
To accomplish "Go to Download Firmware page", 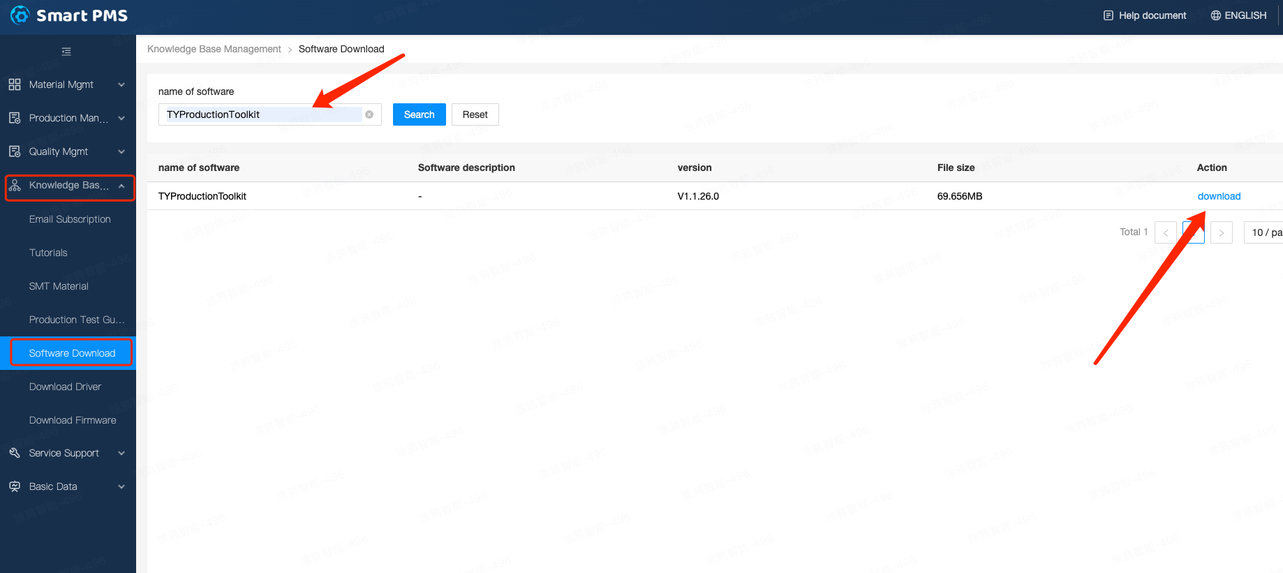I will 73,420.
